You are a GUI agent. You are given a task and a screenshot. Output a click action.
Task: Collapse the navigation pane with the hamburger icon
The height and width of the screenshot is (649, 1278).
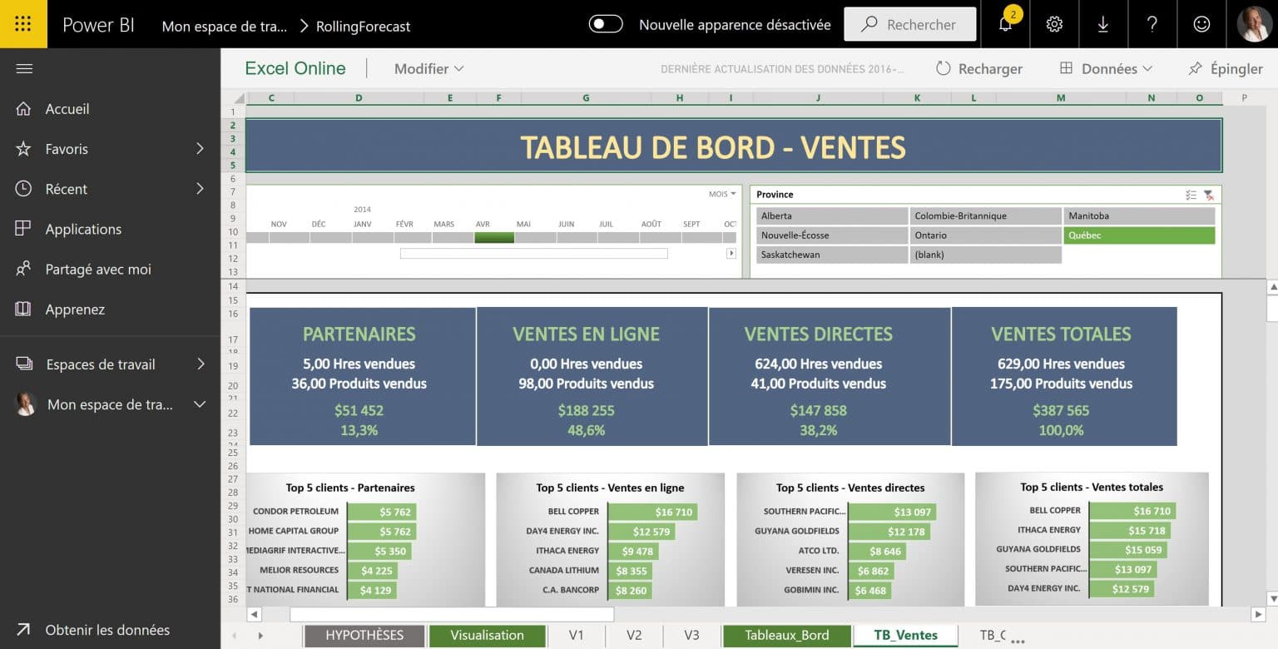(23, 67)
